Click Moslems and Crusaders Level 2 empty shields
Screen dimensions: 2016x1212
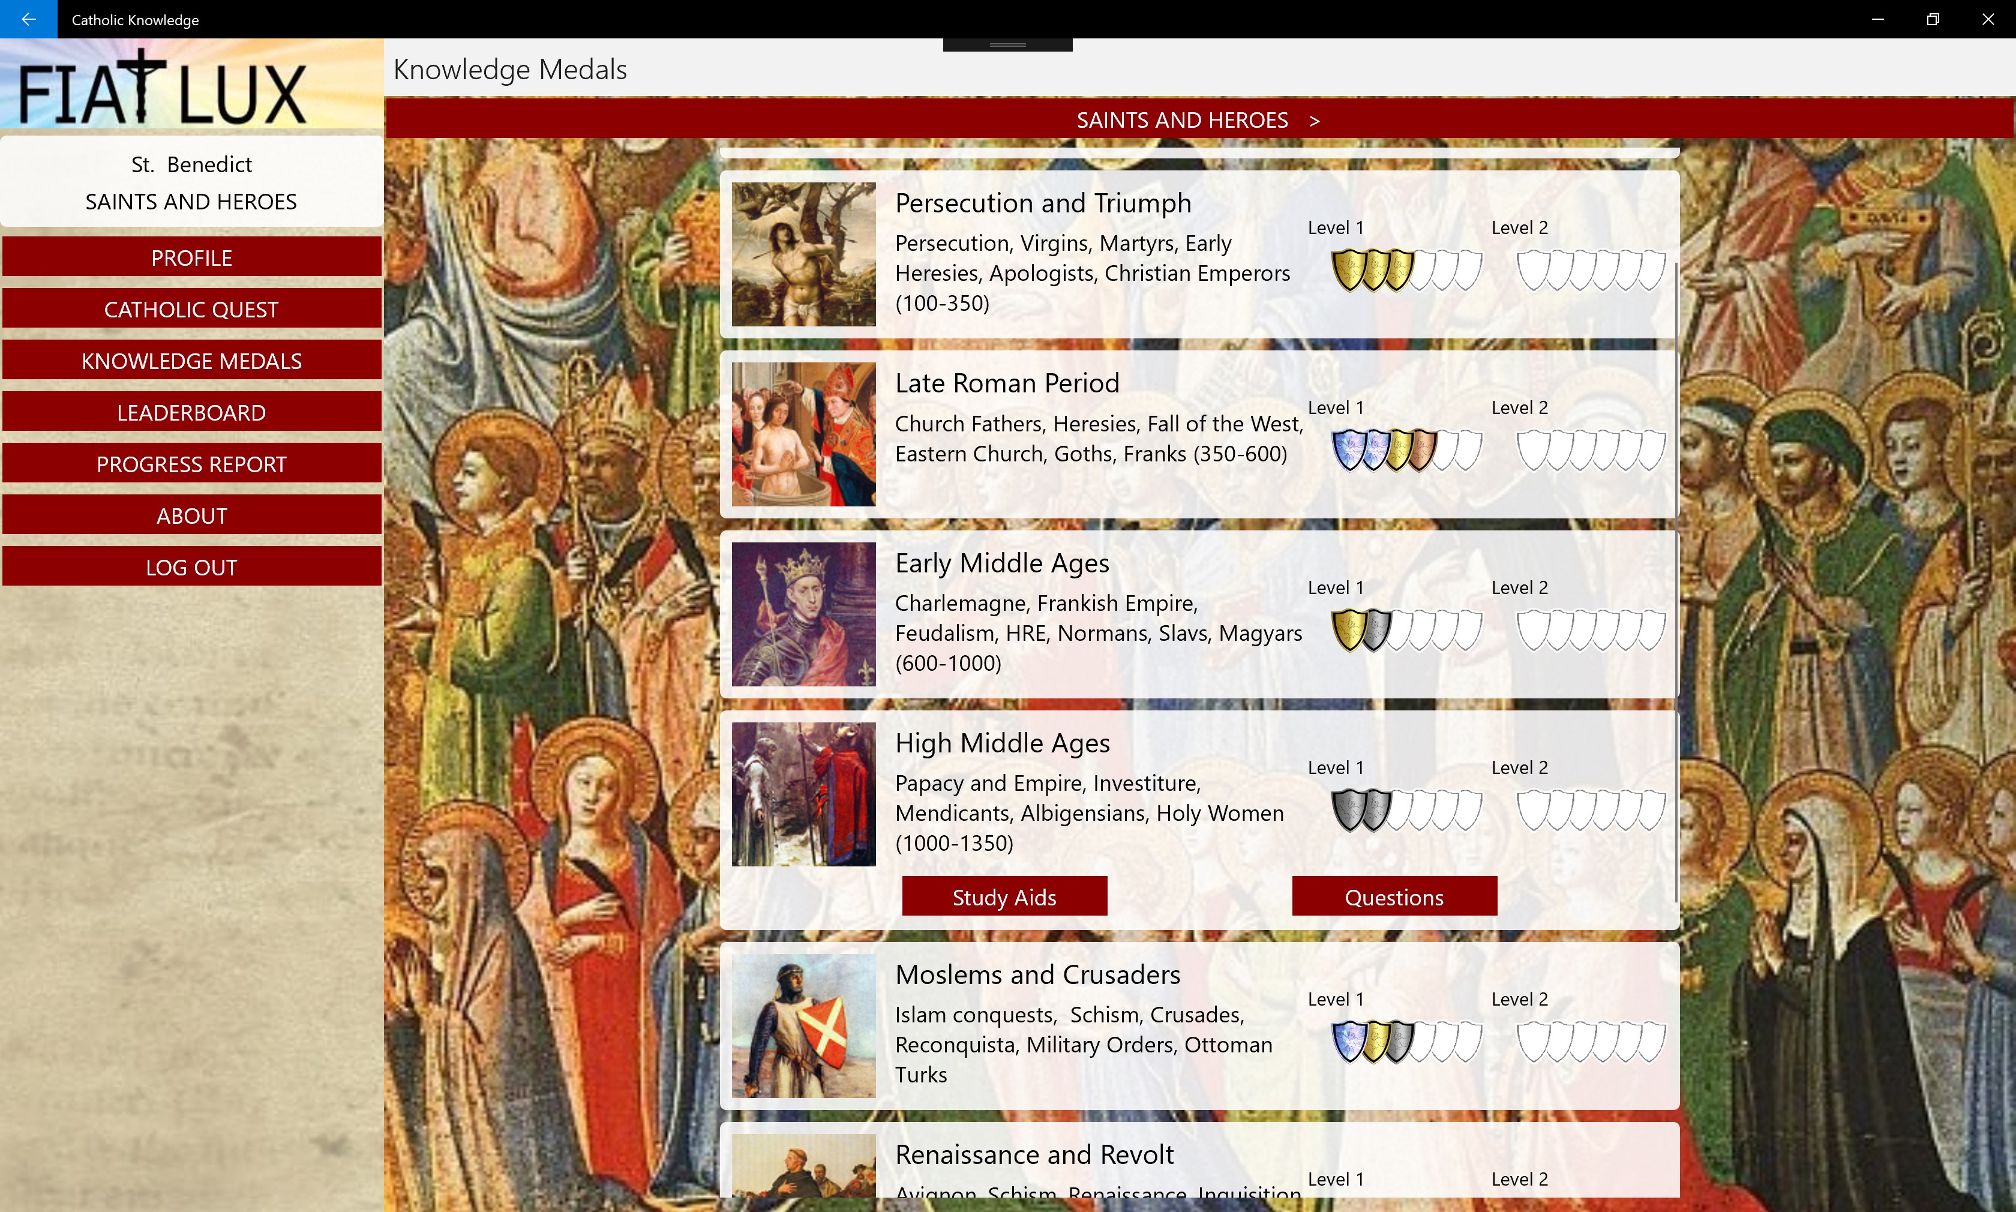pos(1590,1042)
